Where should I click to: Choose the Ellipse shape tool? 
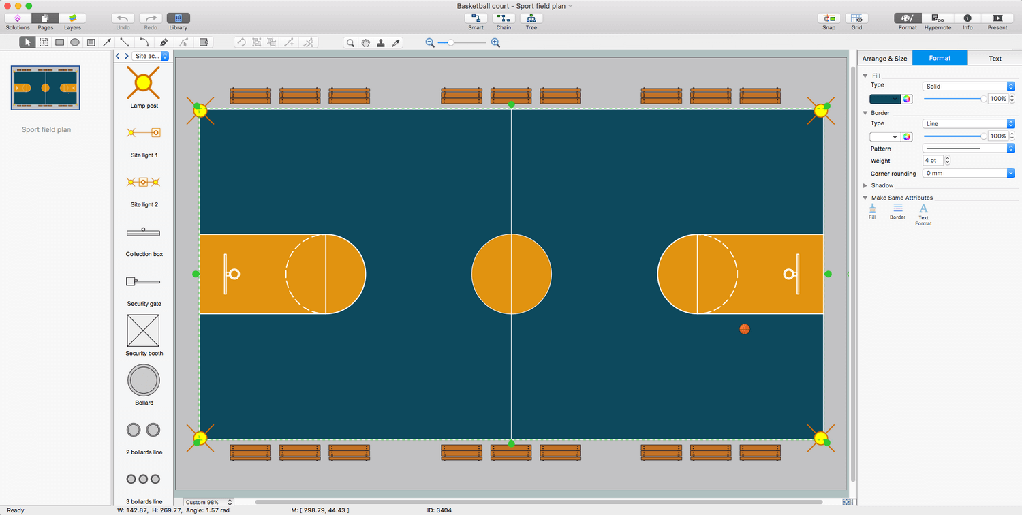click(75, 42)
